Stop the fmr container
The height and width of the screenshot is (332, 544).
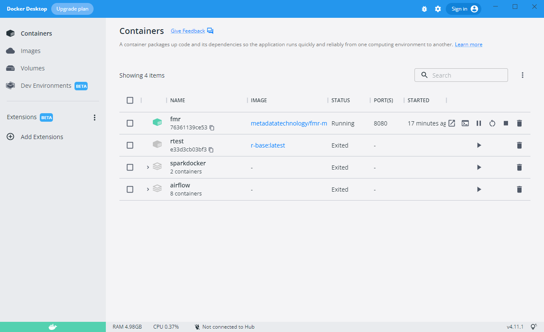coord(506,123)
